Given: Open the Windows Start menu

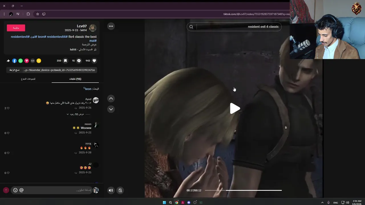Looking at the screenshot, I should click(164, 202).
